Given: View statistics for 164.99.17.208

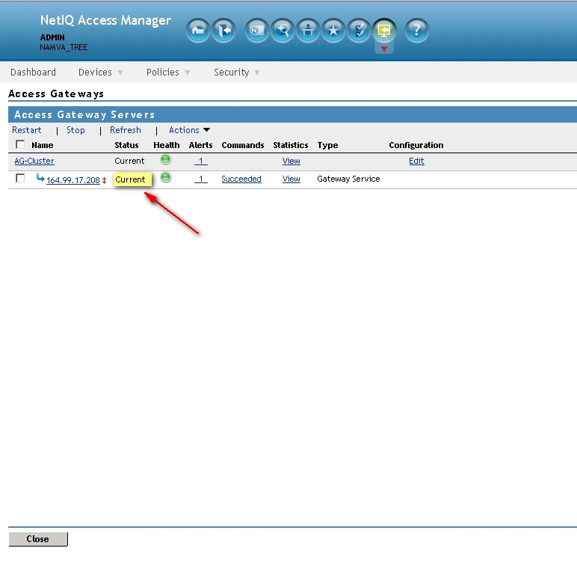Looking at the screenshot, I should click(x=291, y=179).
